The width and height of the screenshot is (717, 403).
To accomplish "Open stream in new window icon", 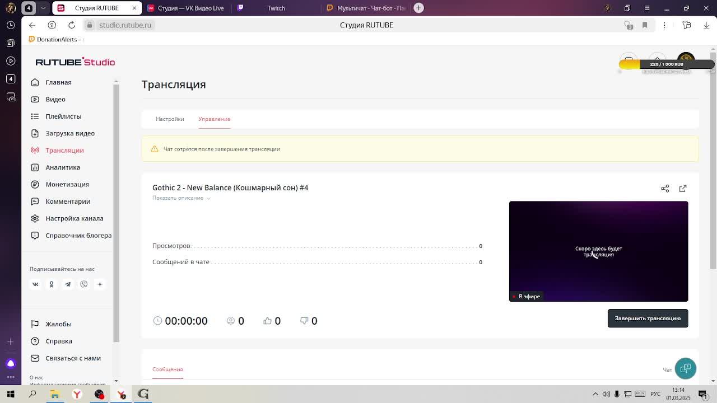I will click(683, 189).
